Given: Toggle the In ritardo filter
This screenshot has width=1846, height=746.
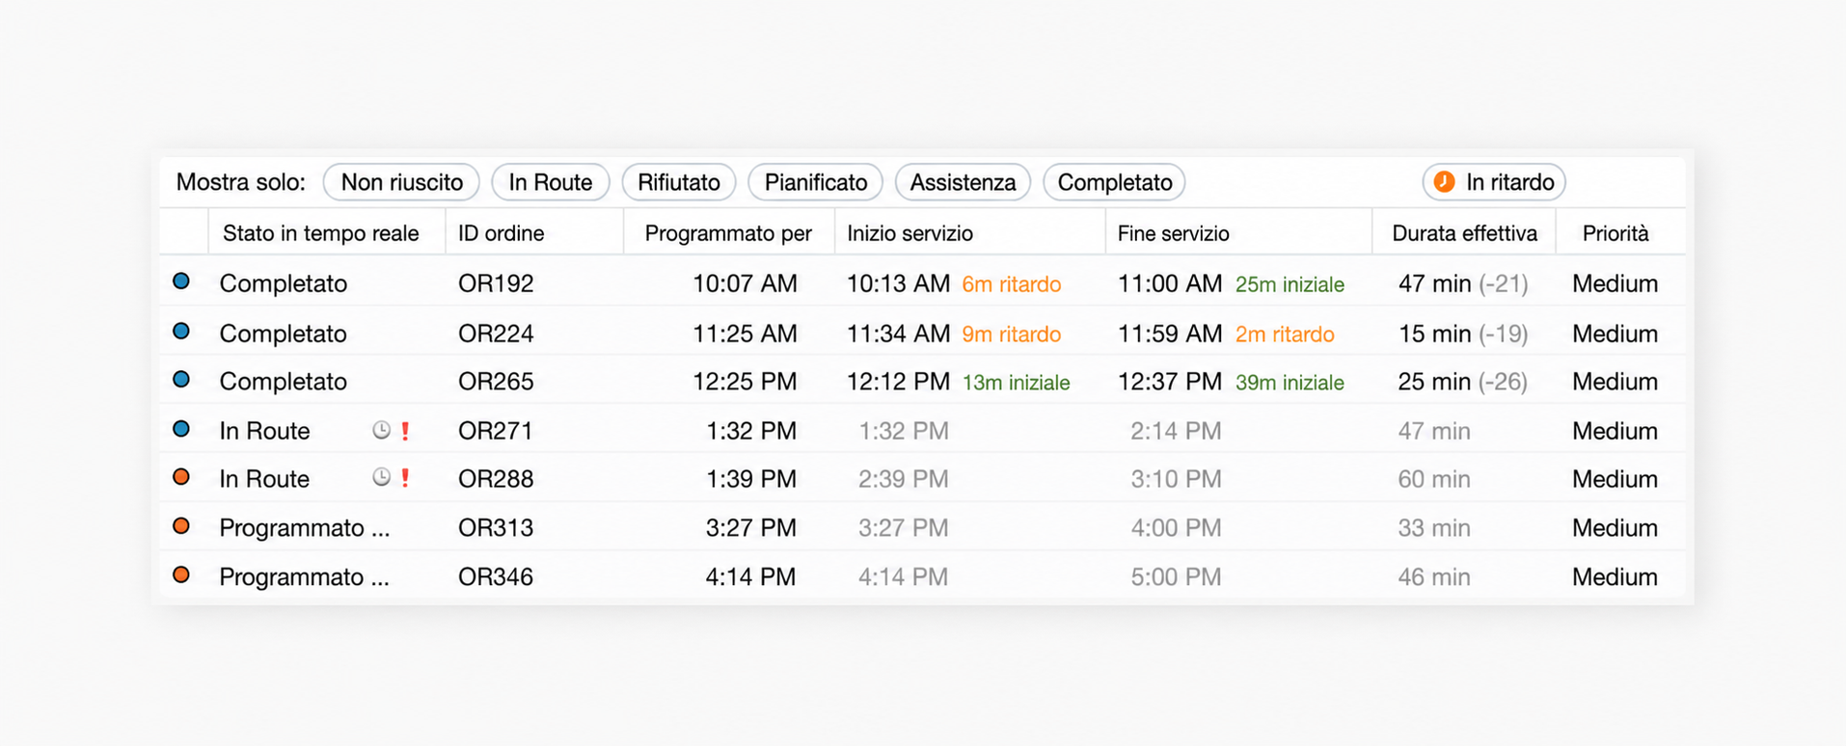Looking at the screenshot, I should 1494,182.
